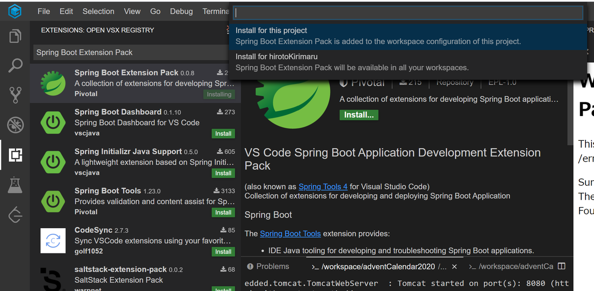Open the Debug menu

coord(181,11)
